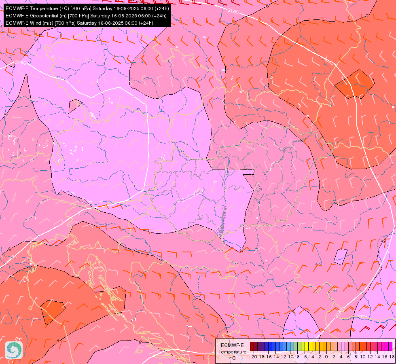Viewport: 396px width, 364px height.
Task: Click the legend tick label '-20'
Action: (254, 357)
